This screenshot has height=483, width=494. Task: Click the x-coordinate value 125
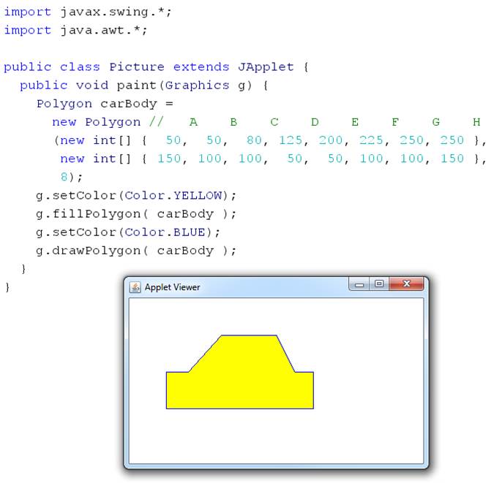click(x=291, y=140)
